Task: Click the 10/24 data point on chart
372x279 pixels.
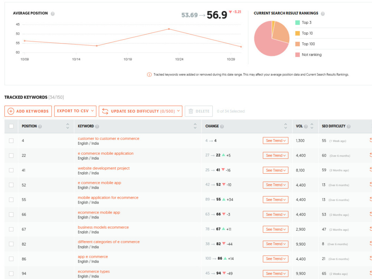Action: point(169,29)
